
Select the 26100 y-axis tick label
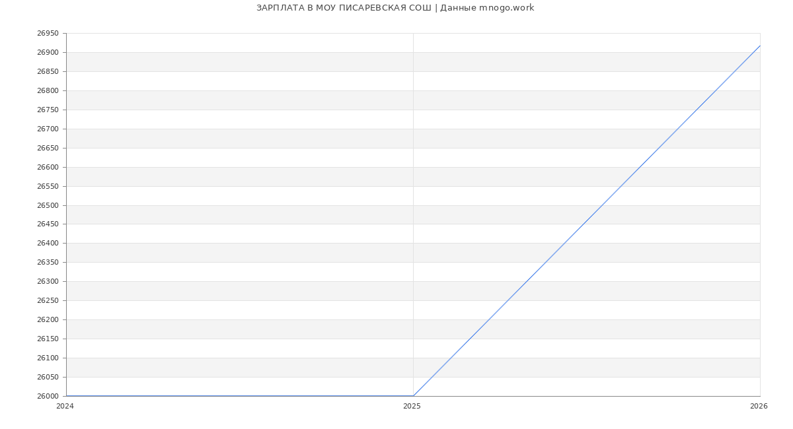tap(48, 358)
